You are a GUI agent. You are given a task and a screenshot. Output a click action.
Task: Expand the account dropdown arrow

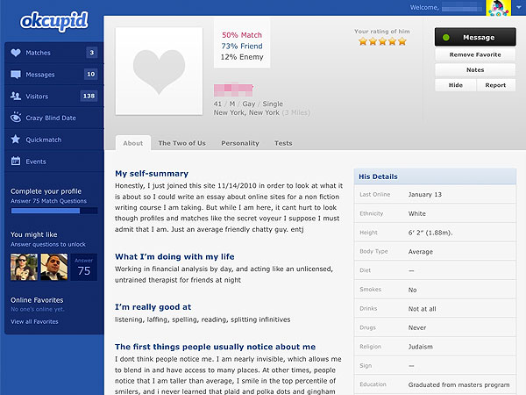519,7
